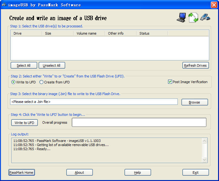Browse for a .bin image file

[x=194, y=102]
